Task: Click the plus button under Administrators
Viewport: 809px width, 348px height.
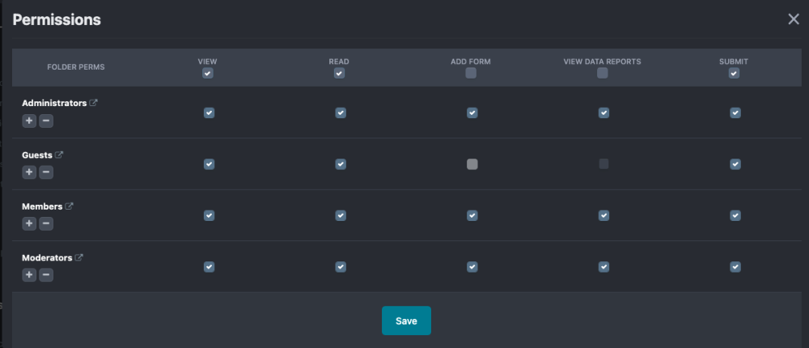Action: [x=29, y=121]
